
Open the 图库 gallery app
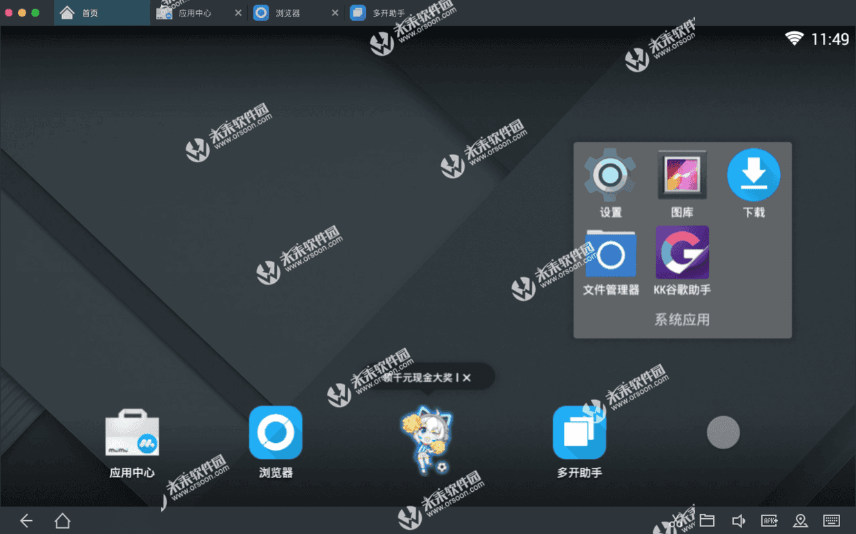click(682, 175)
